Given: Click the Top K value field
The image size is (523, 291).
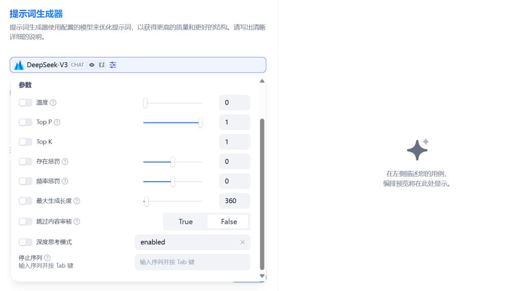Looking at the screenshot, I should coord(234,142).
